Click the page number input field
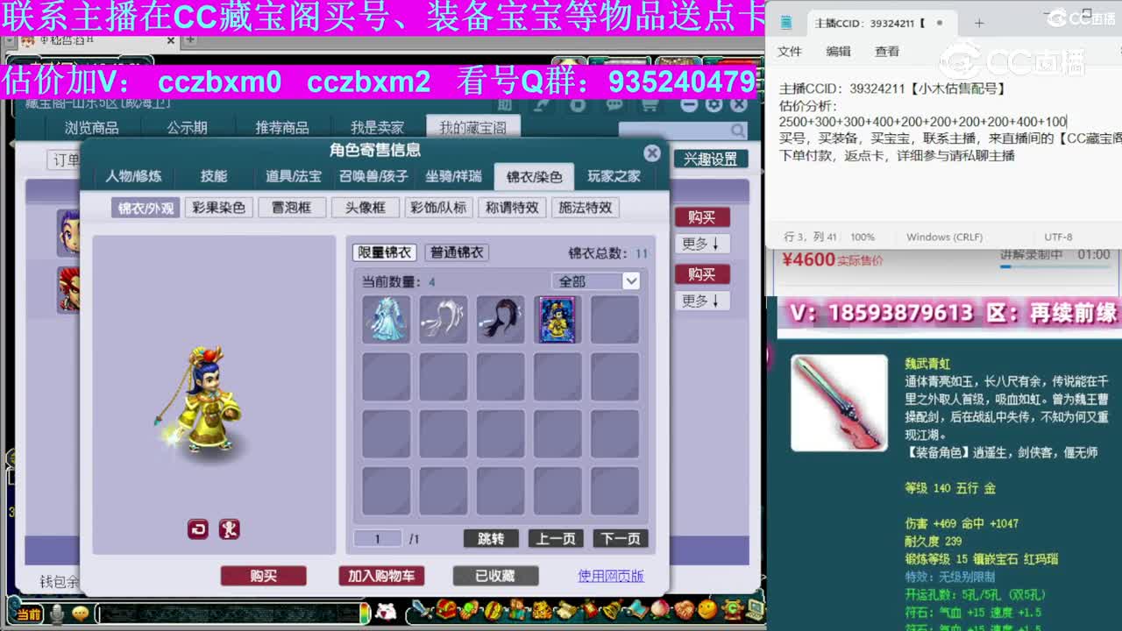1122x631 pixels. [377, 539]
